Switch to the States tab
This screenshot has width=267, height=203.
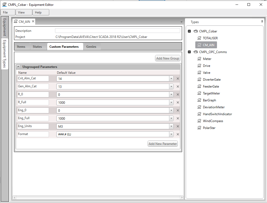[x=37, y=47]
